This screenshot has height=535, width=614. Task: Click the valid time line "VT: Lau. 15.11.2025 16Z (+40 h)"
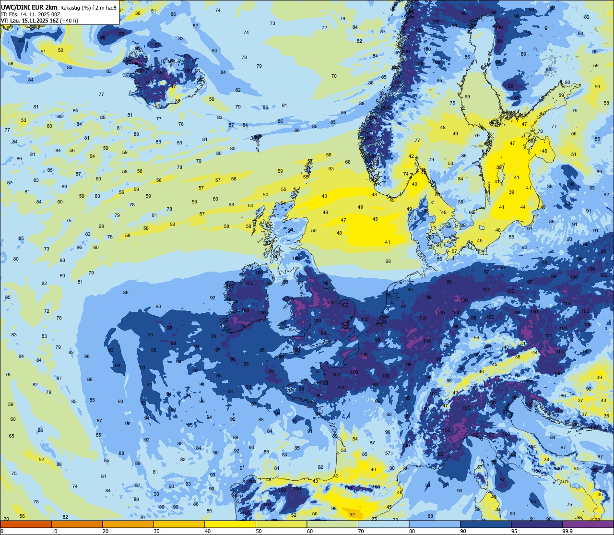click(x=39, y=21)
